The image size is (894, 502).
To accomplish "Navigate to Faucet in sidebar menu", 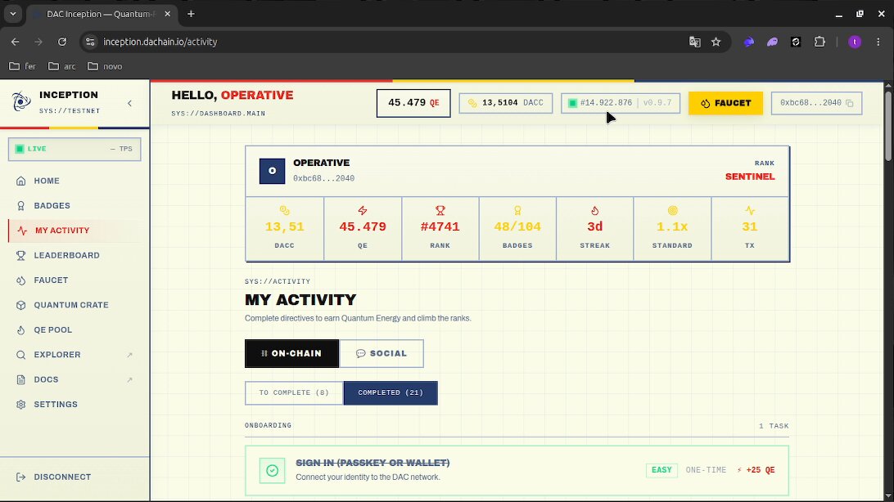I will (74, 280).
